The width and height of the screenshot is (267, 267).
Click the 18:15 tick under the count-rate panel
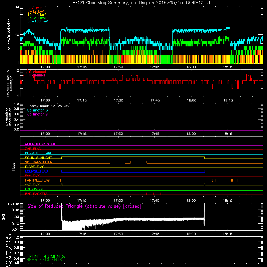(228, 67)
